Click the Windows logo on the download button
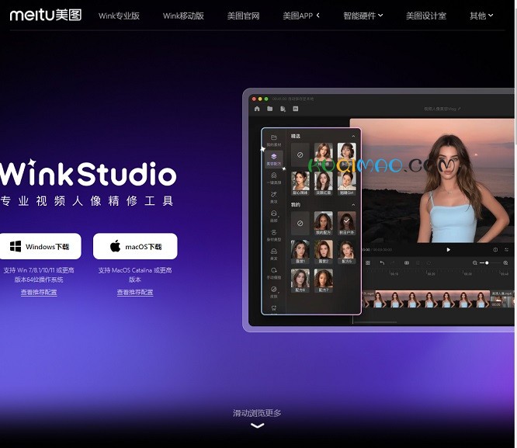 [x=16, y=246]
